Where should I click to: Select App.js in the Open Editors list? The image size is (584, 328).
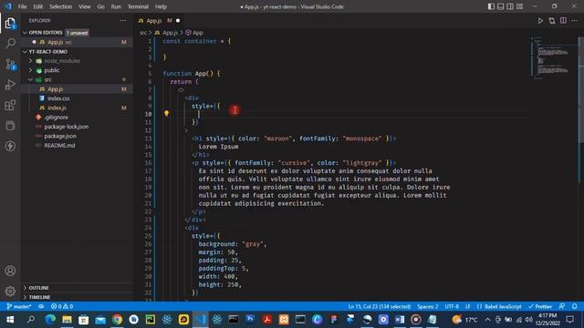(55, 43)
